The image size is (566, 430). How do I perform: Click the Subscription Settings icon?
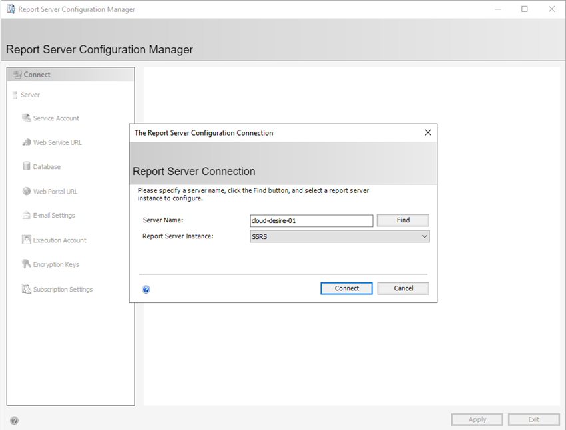pyautogui.click(x=27, y=289)
